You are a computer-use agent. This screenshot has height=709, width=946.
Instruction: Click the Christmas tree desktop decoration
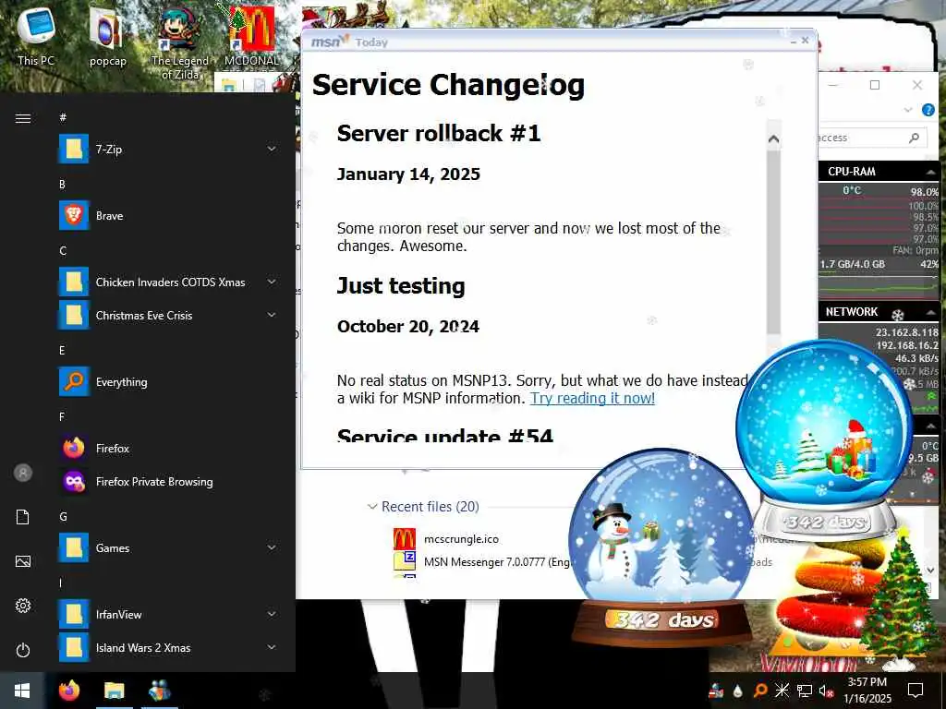pyautogui.click(x=899, y=600)
